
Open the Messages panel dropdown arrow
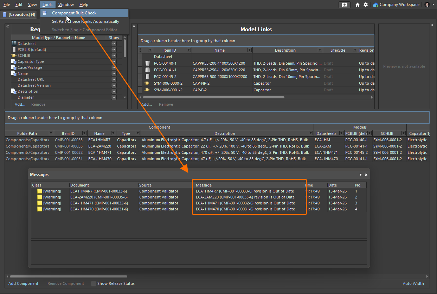click(360, 175)
